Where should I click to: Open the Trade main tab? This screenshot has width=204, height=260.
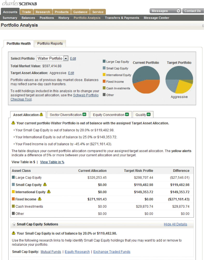click(26, 12)
